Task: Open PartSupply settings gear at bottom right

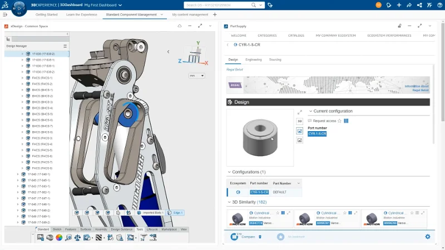Action: [427, 237]
